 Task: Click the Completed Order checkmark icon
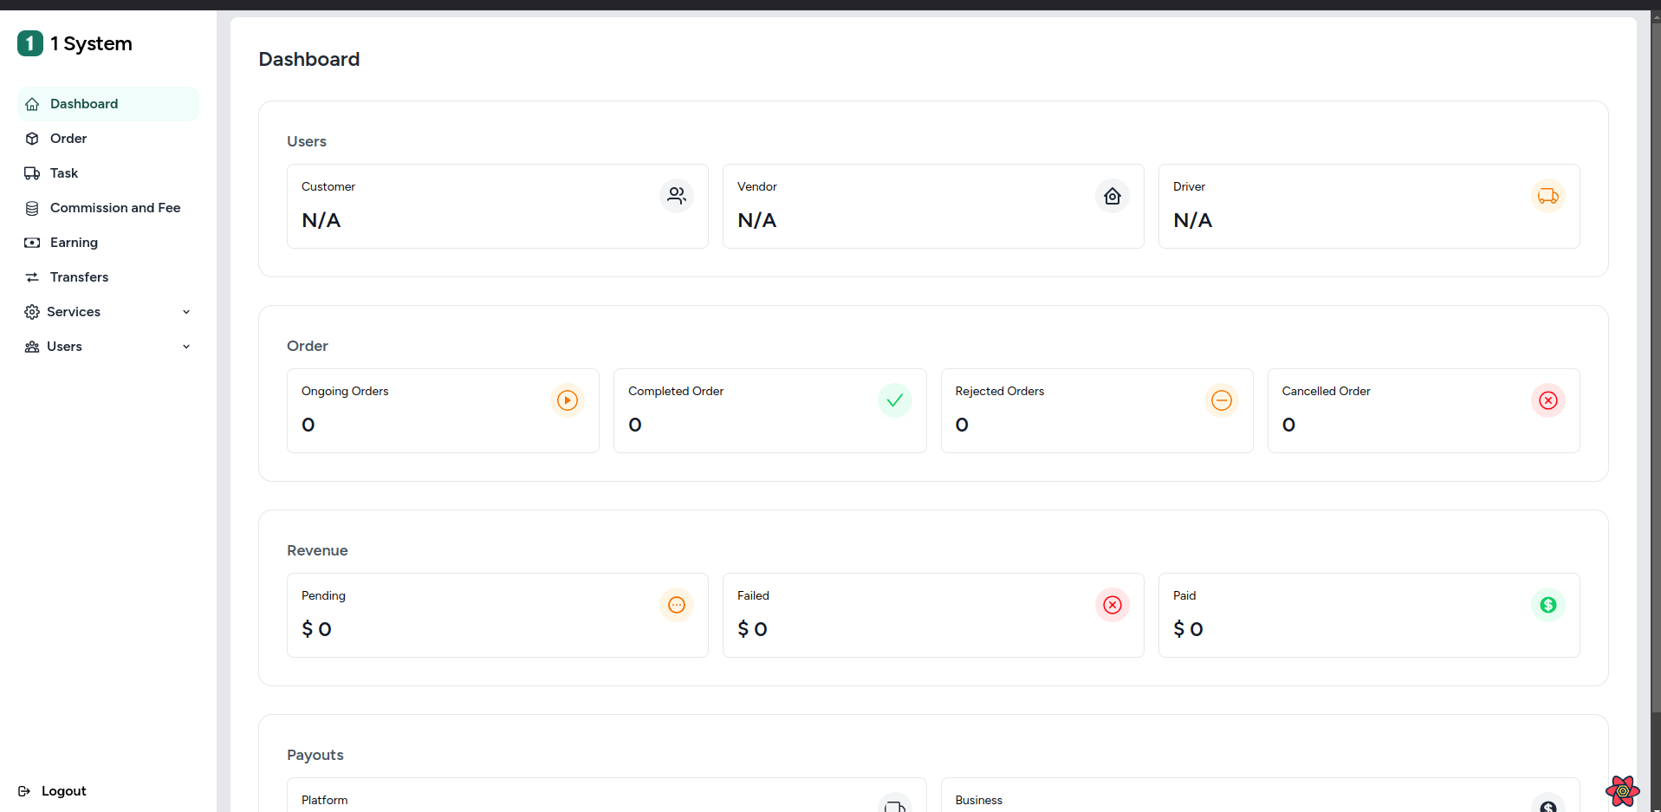pyautogui.click(x=894, y=400)
